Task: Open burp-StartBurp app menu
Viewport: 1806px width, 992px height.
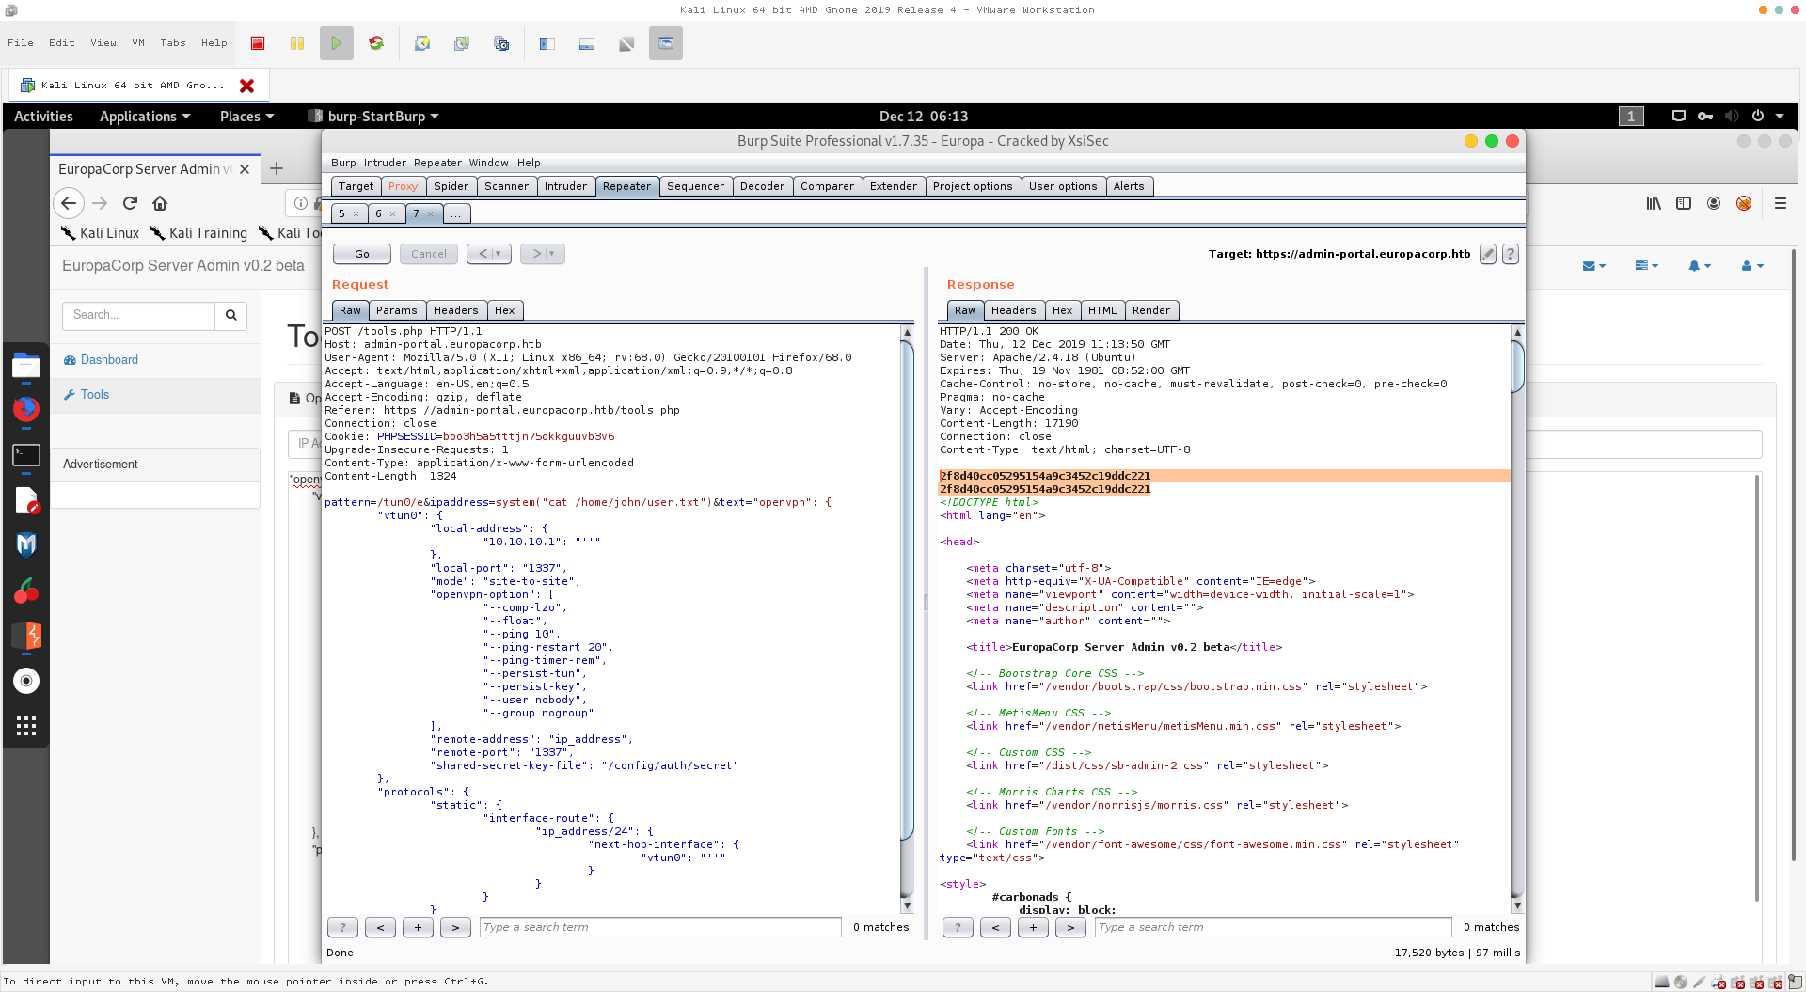Action: click(x=373, y=117)
